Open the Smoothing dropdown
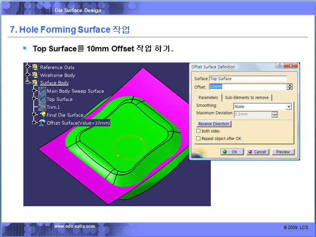316x237 pixels. (288, 107)
